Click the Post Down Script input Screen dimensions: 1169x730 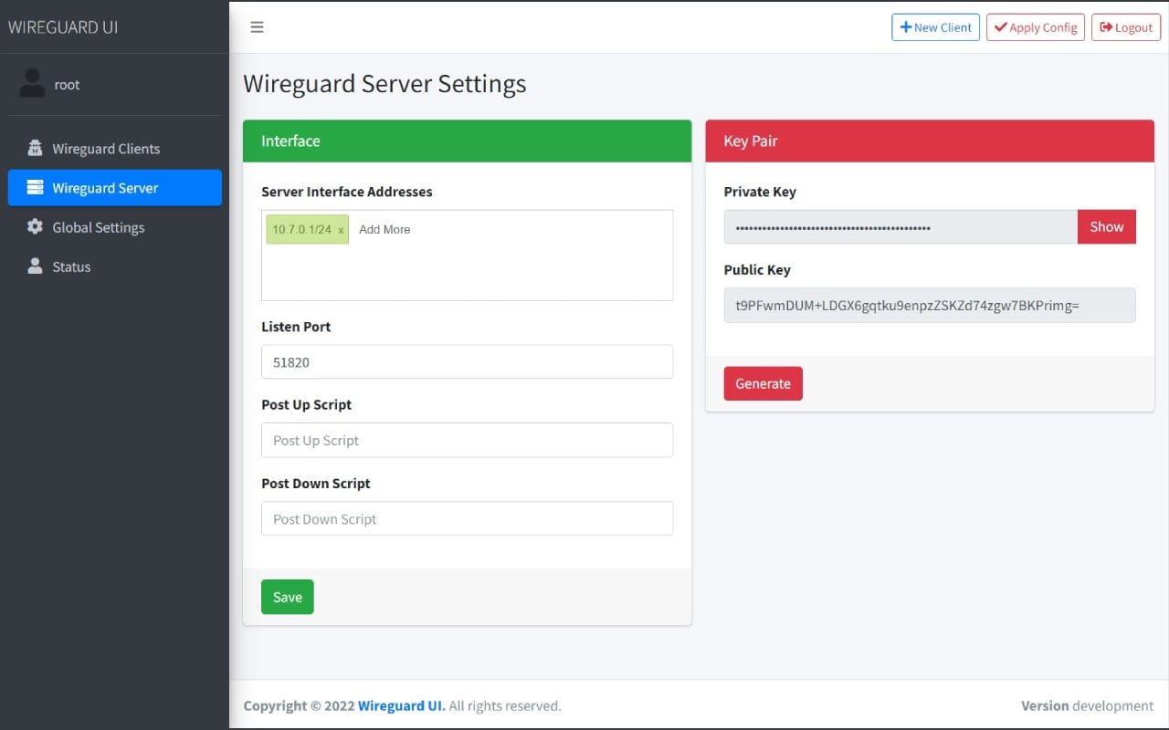tap(467, 518)
